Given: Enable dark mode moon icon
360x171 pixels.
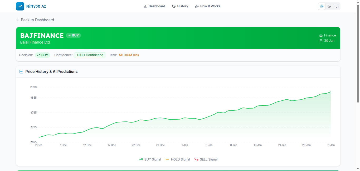Looking at the screenshot, I should 329,6.
